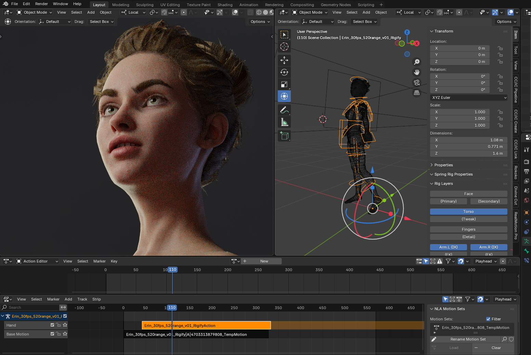Click the Fingers rig layer button
Viewport: 531px width, 355px height.
(469, 229)
